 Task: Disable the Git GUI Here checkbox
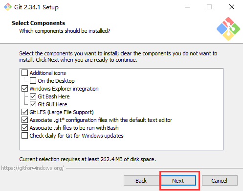[33, 104]
